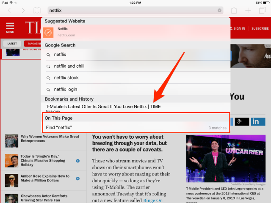Show all open tabs icon
This screenshot has width=271, height=203.
coord(263,10)
